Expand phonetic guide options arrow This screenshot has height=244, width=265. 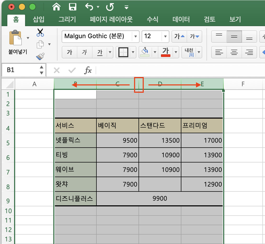click(199, 52)
